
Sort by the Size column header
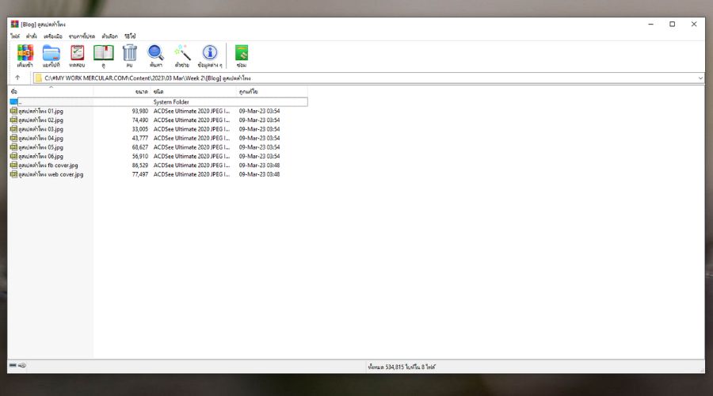point(121,91)
